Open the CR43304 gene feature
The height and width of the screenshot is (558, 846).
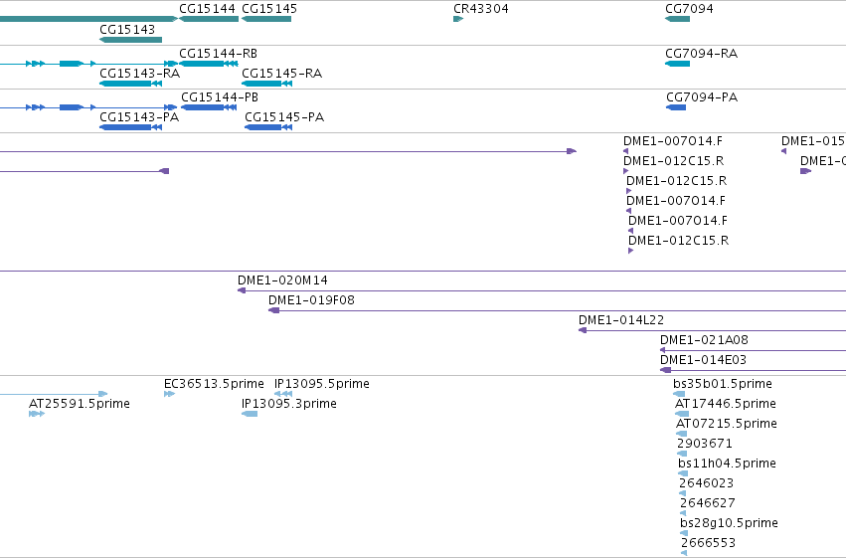tap(458, 19)
